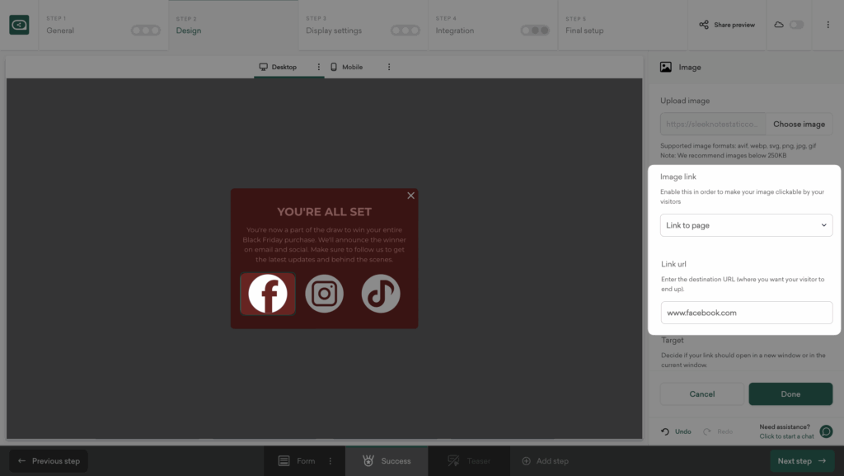Viewport: 844px width, 476px height.
Task: Click the Form icon
Action: tap(284, 461)
